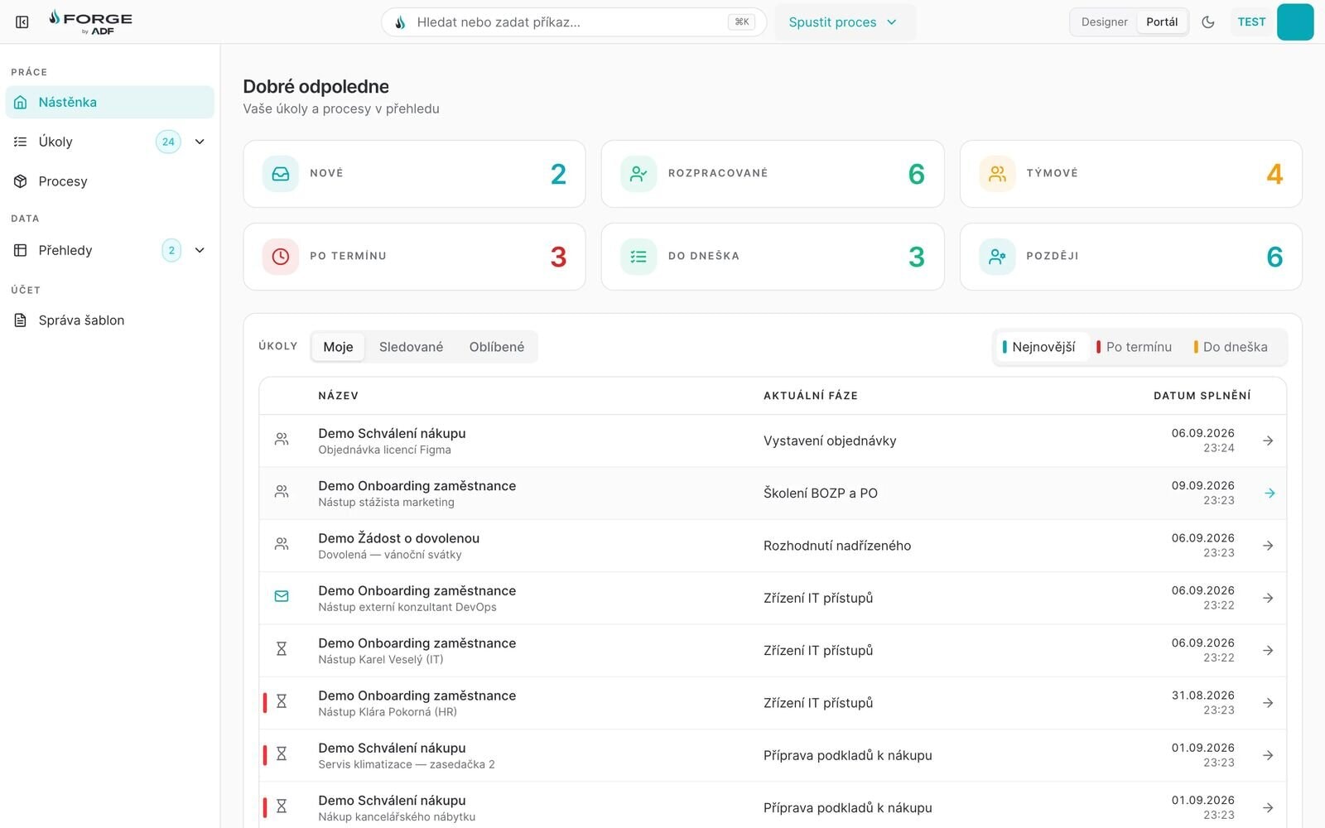Viewport: 1325px width, 828px height.
Task: Select the Moje tasks tab
Action: click(338, 347)
